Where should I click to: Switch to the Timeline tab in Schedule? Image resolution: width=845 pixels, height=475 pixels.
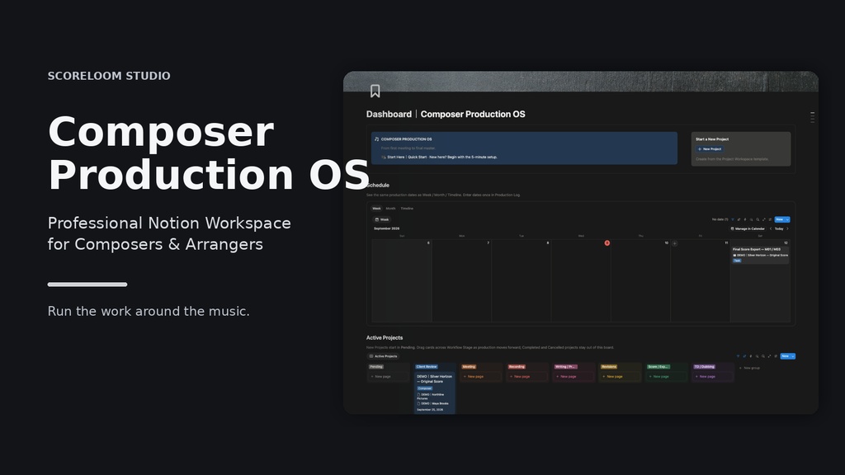point(407,209)
